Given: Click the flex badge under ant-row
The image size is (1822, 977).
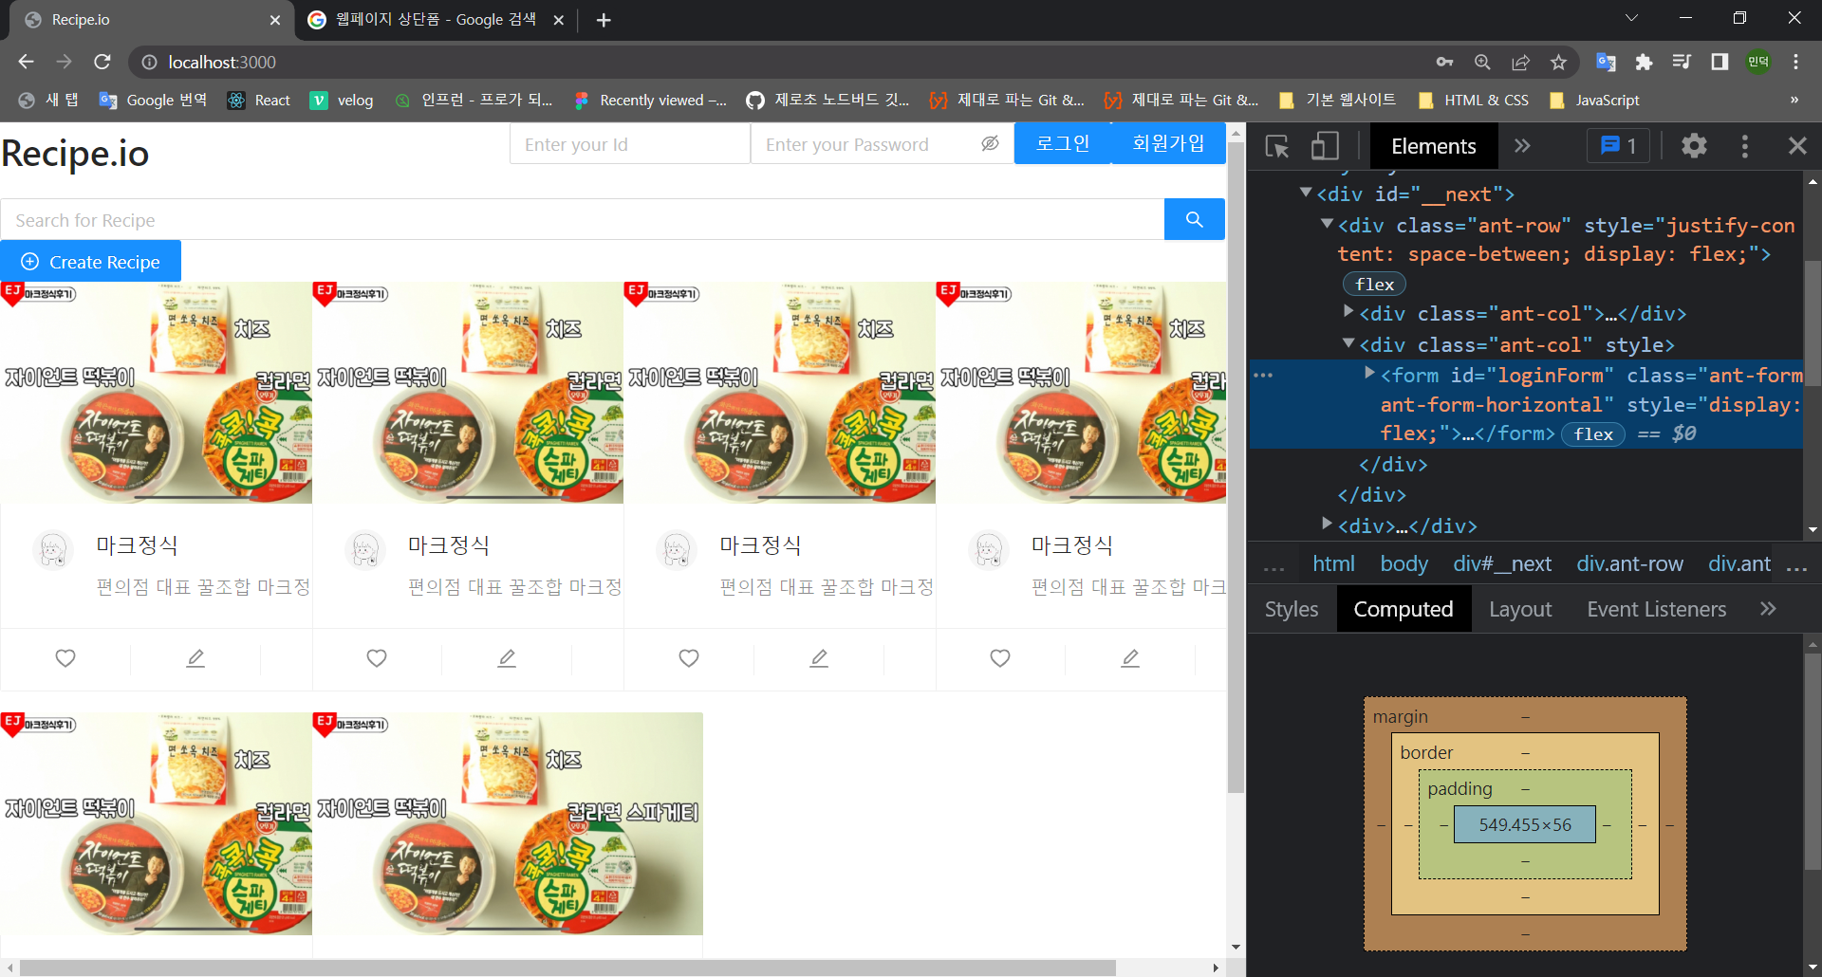Looking at the screenshot, I should coord(1374,284).
